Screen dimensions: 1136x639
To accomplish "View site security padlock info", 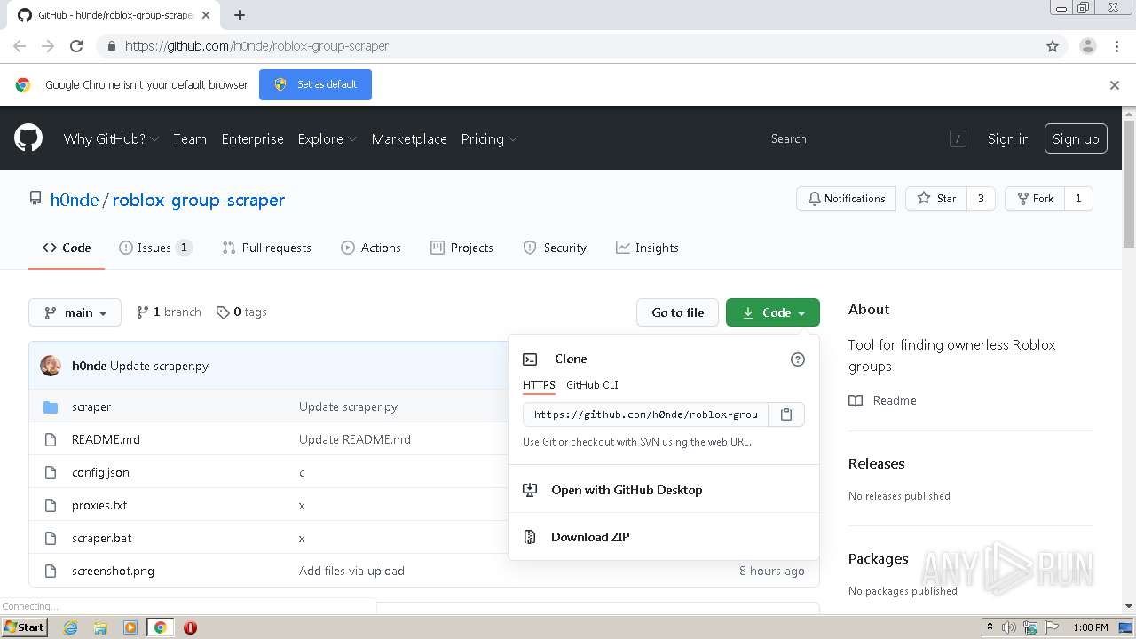I will tap(111, 46).
